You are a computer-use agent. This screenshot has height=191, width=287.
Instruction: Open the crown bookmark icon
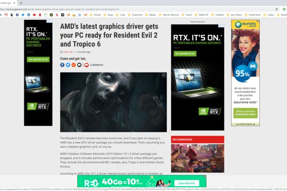[x=74, y=15]
